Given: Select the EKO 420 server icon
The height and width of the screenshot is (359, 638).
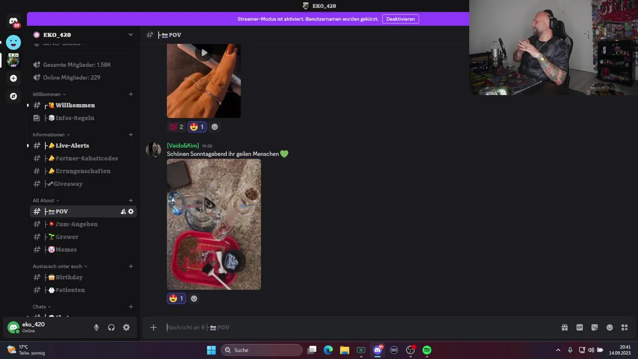Looking at the screenshot, I should tap(13, 60).
